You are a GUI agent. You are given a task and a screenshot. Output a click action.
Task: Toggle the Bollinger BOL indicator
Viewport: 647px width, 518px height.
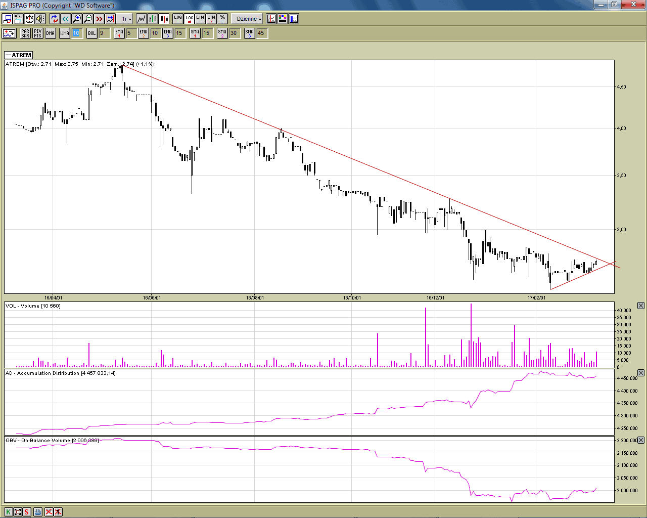coord(91,33)
